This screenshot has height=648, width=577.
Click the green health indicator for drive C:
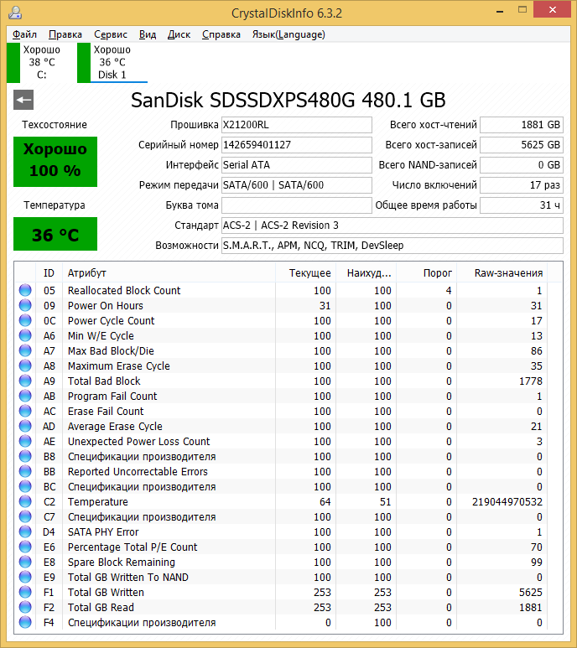click(13, 63)
